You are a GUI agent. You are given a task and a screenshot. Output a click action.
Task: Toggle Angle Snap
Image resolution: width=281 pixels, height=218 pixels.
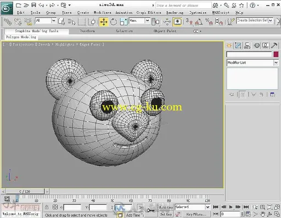(x=199, y=21)
